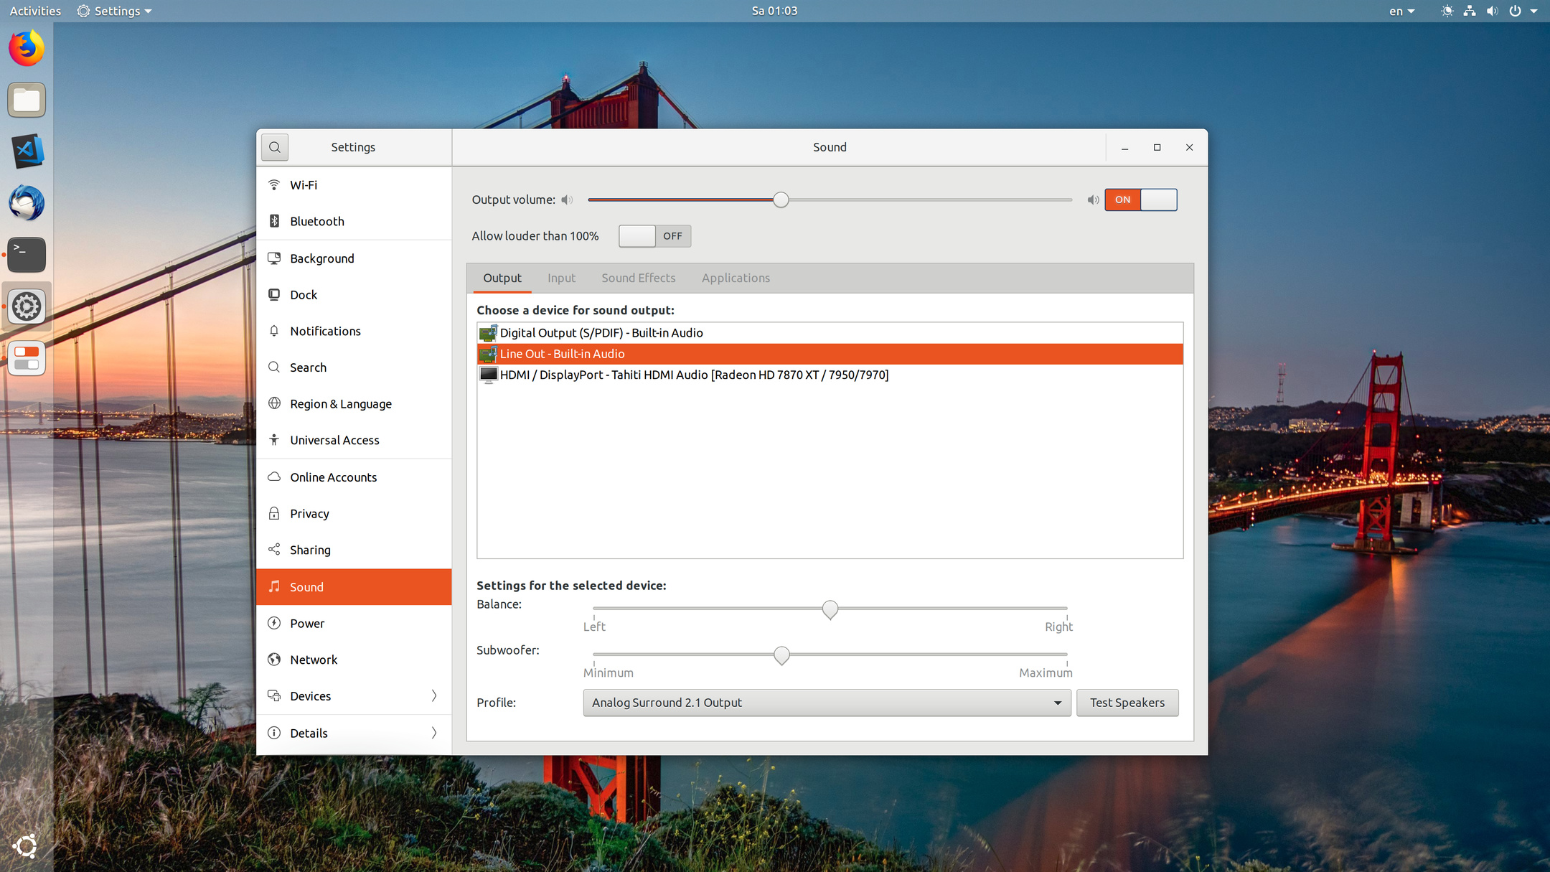Open the Bluetooth settings panel
This screenshot has height=872, width=1550.
317,221
